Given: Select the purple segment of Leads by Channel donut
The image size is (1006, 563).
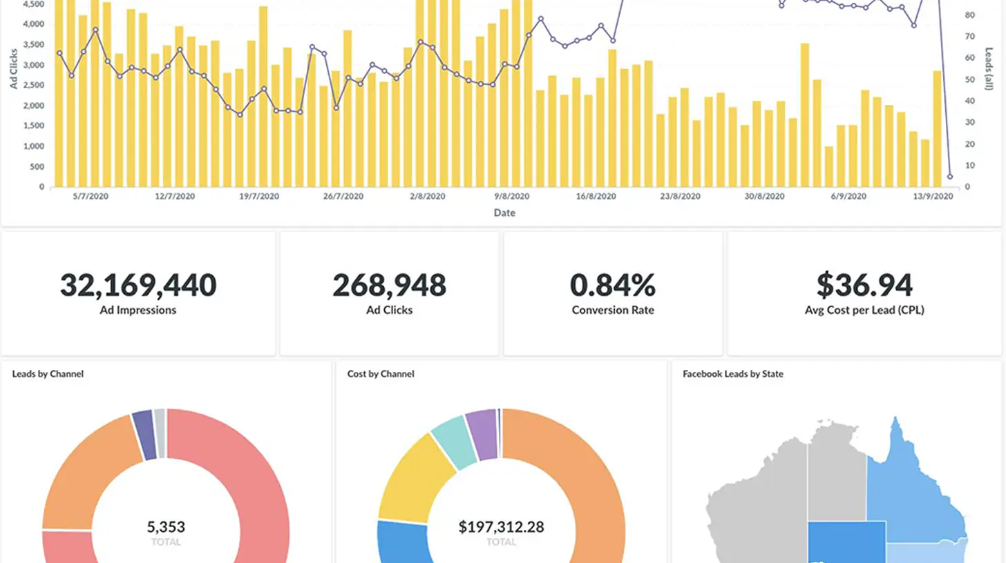Looking at the screenshot, I should (x=144, y=435).
